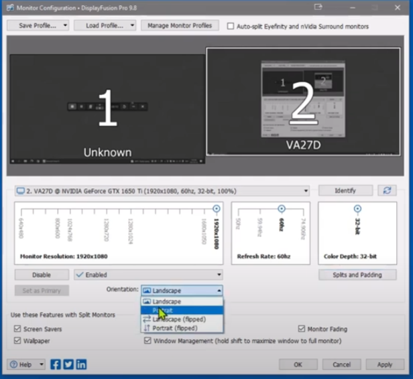The height and width of the screenshot is (379, 413).
Task: Click the Disable button
Action: coord(42,275)
